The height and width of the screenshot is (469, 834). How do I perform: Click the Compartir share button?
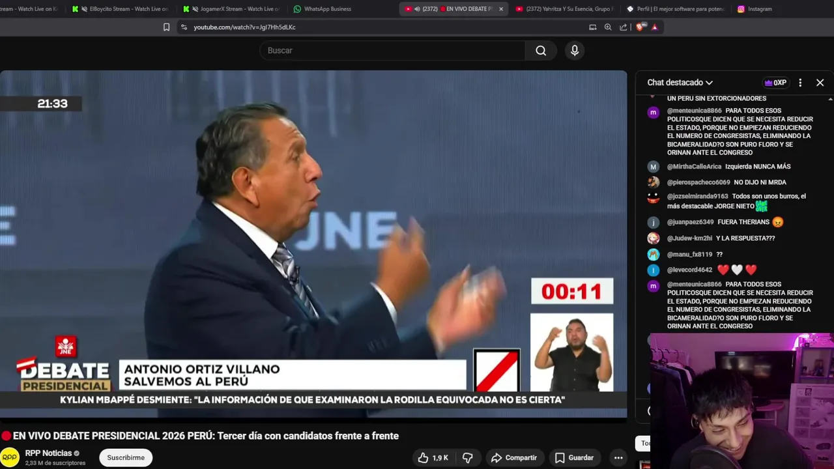pyautogui.click(x=514, y=458)
